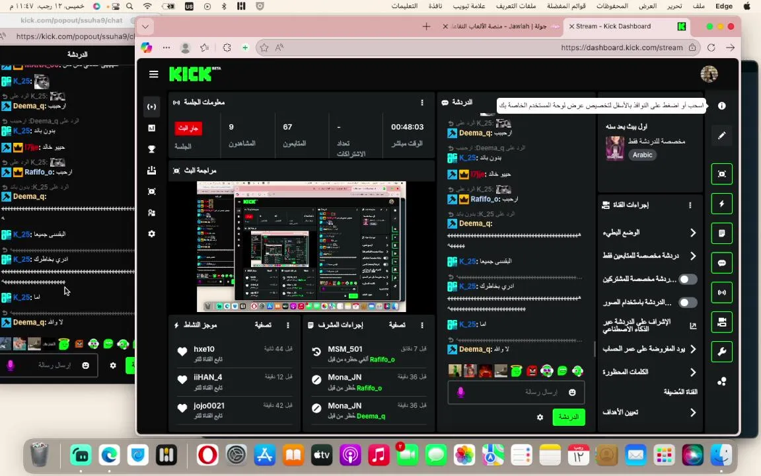Open Apple TV from the Dock

pyautogui.click(x=321, y=455)
